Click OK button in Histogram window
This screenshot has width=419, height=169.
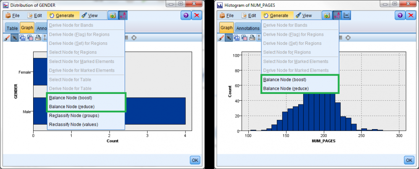coord(409,160)
